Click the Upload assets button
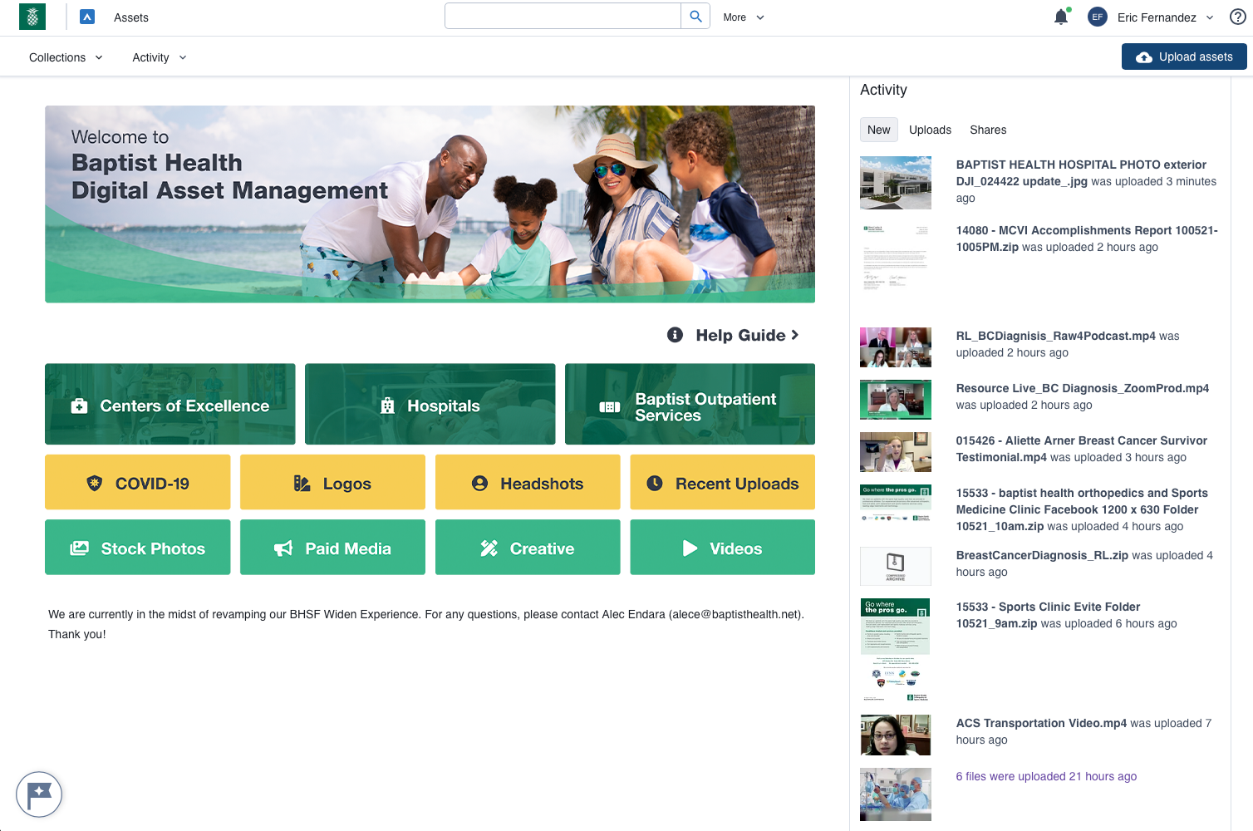Image resolution: width=1253 pixels, height=831 pixels. (x=1184, y=57)
